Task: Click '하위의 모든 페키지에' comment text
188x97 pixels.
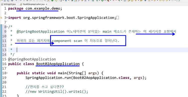Action: click(33, 41)
